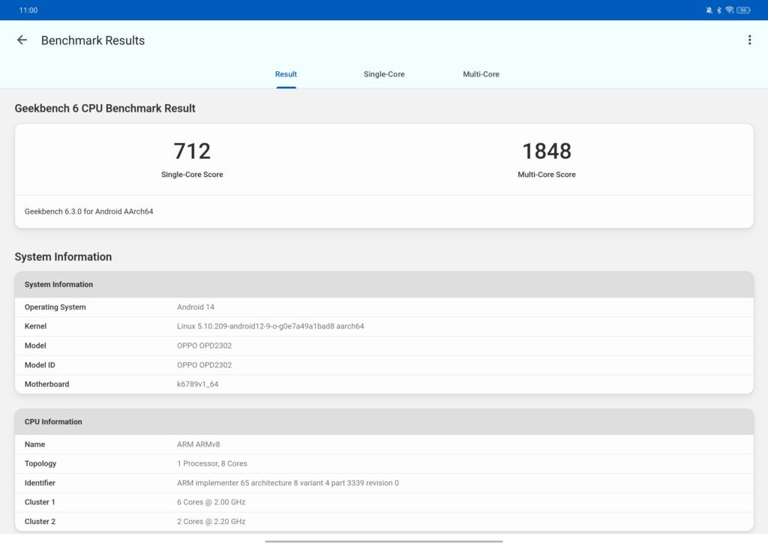Select the Operating System row
Viewport: 768px width, 548px height.
[384, 307]
